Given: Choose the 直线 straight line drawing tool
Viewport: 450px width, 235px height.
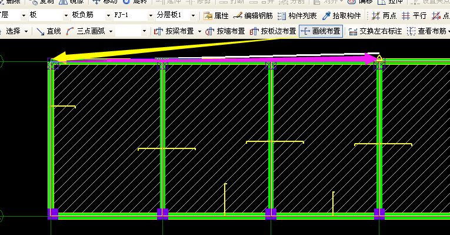Looking at the screenshot, I should coord(49,31).
